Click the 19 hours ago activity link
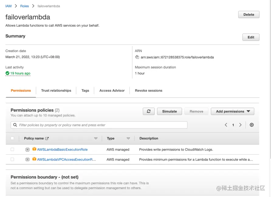The image size is (271, 197). point(20,73)
